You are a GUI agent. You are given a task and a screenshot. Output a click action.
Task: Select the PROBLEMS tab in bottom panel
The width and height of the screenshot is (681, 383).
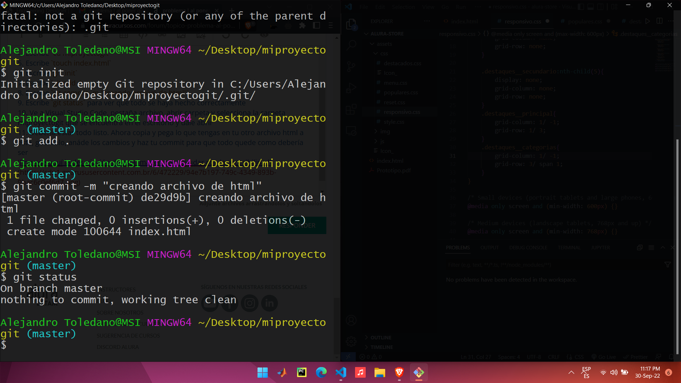[x=458, y=248]
